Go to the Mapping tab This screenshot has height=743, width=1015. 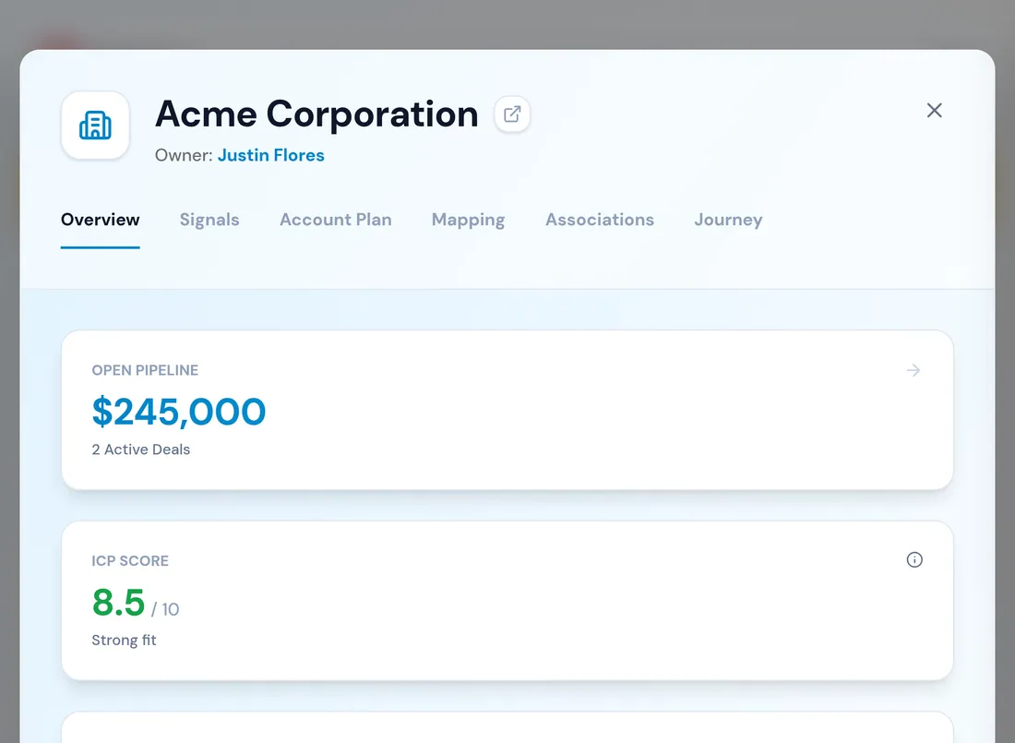tap(468, 221)
